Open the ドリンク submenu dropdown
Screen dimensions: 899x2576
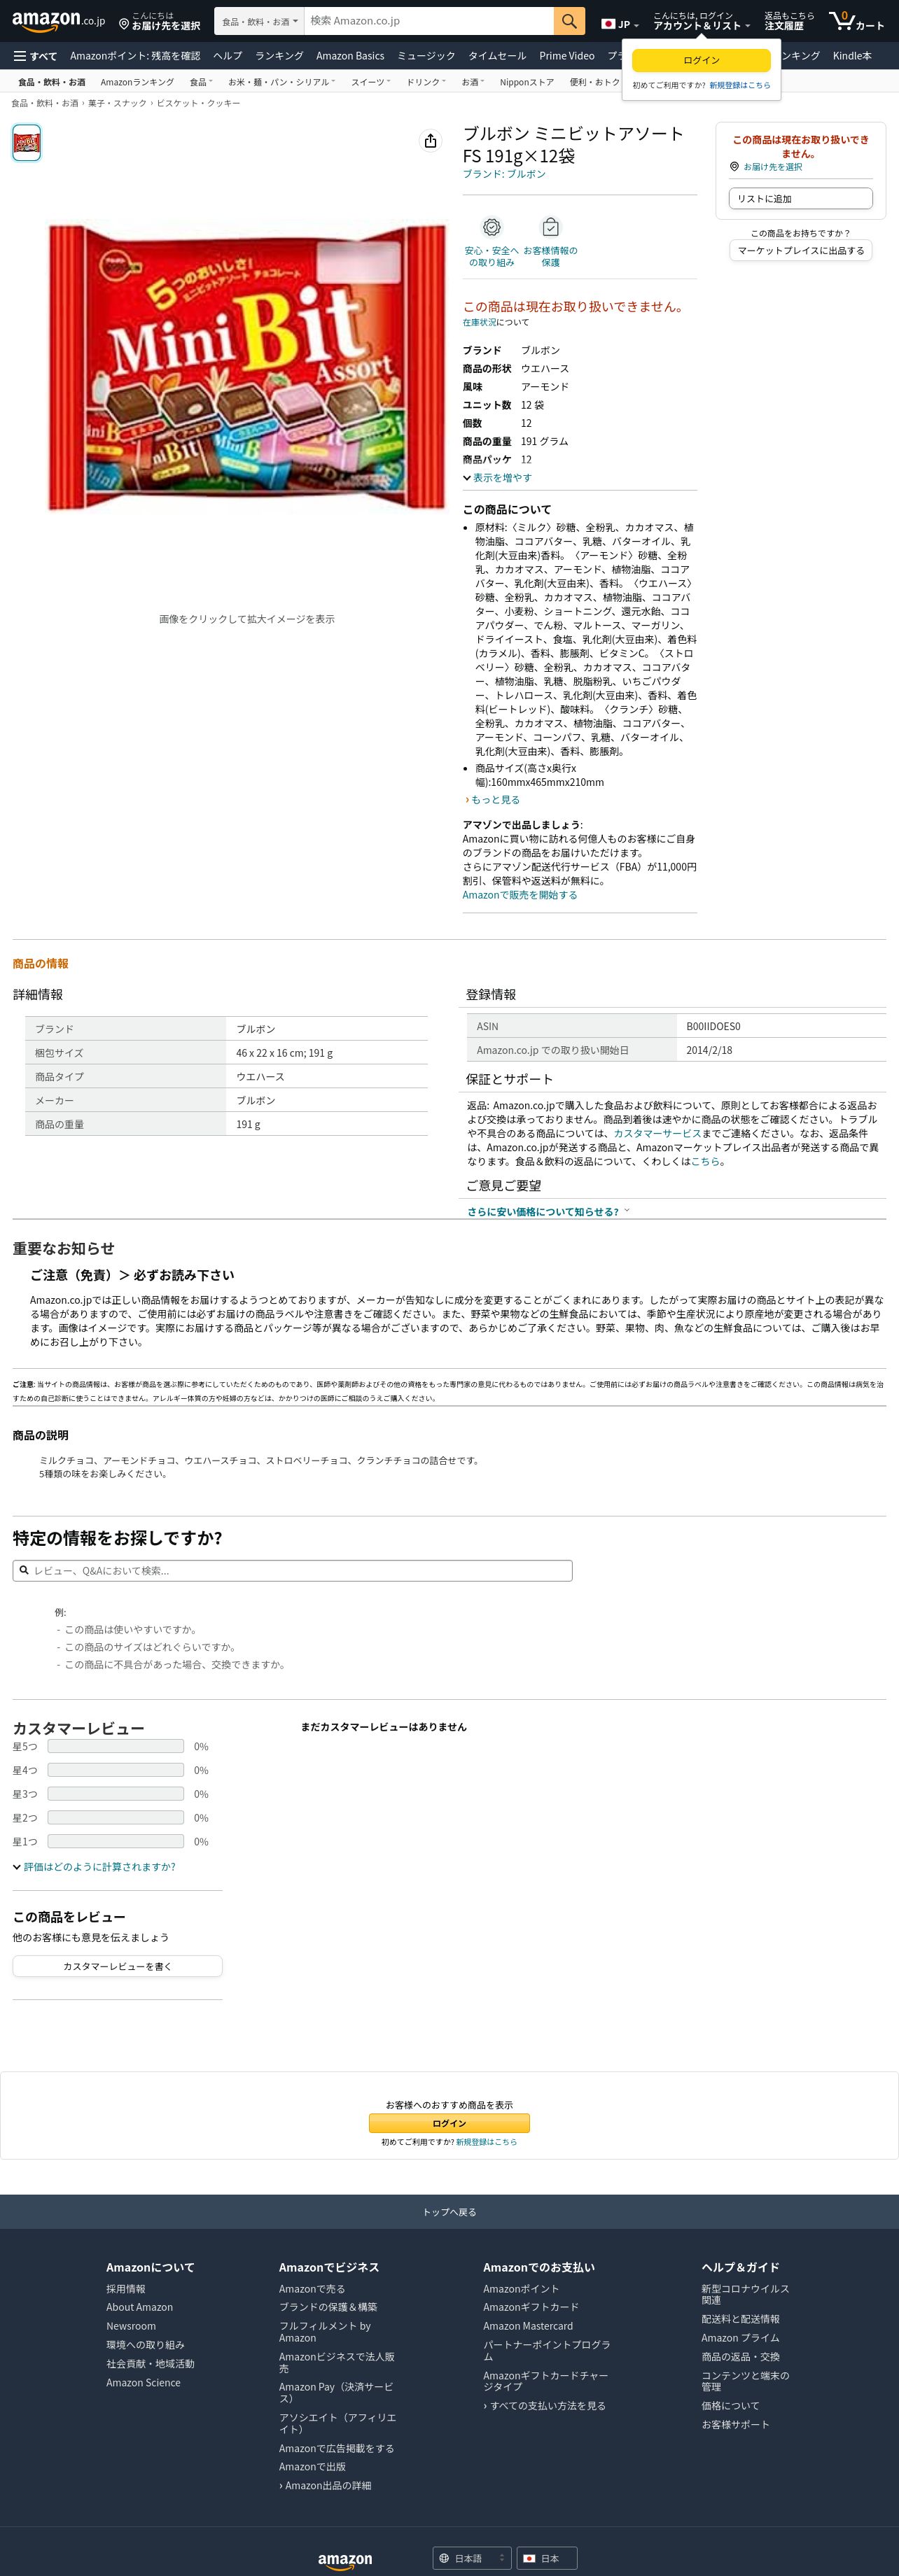(426, 82)
